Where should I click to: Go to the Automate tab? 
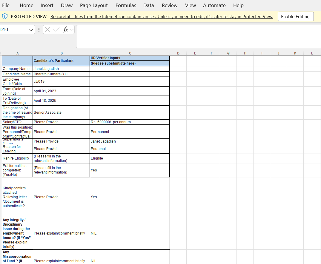point(214,5)
